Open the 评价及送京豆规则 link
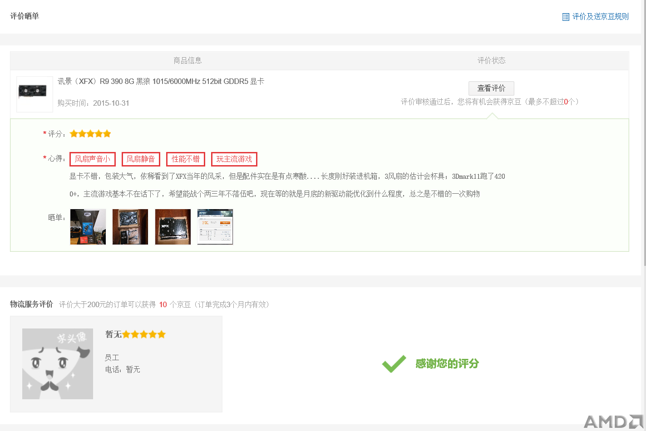Viewport: 646px width, 431px height. (600, 17)
